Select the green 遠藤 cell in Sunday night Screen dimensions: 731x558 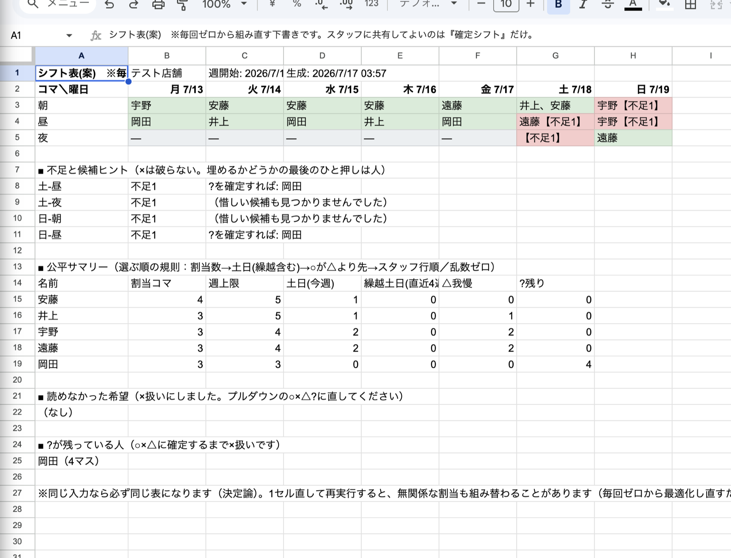[633, 138]
